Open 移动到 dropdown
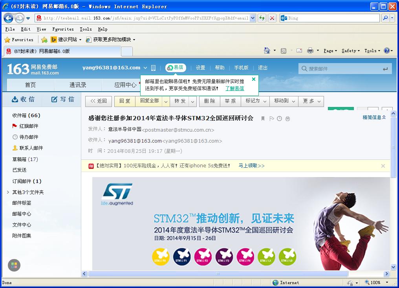The width and height of the screenshot is (399, 288). click(284, 101)
